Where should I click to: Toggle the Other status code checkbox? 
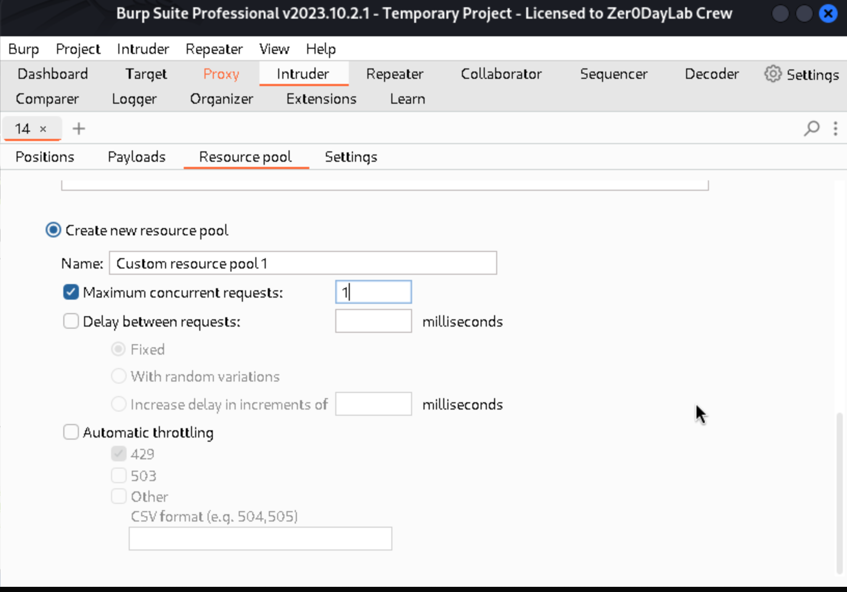point(119,497)
